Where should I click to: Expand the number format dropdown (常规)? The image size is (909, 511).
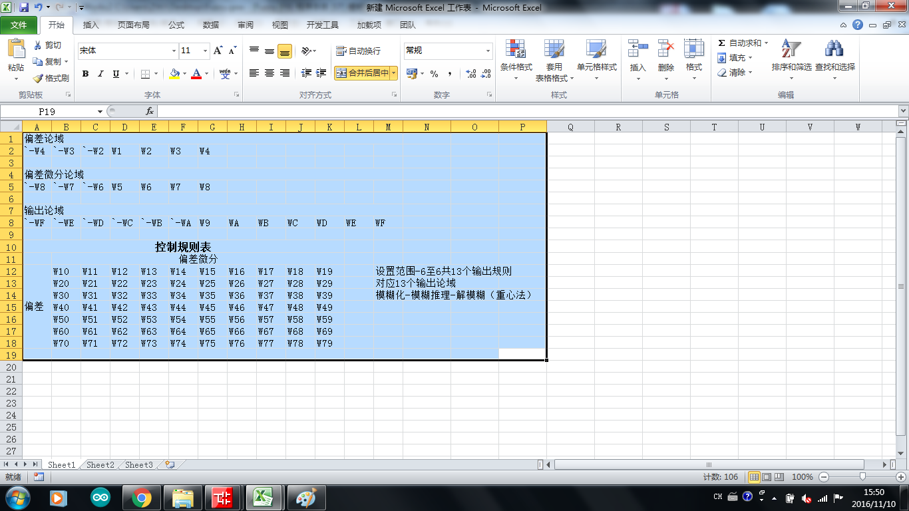488,51
